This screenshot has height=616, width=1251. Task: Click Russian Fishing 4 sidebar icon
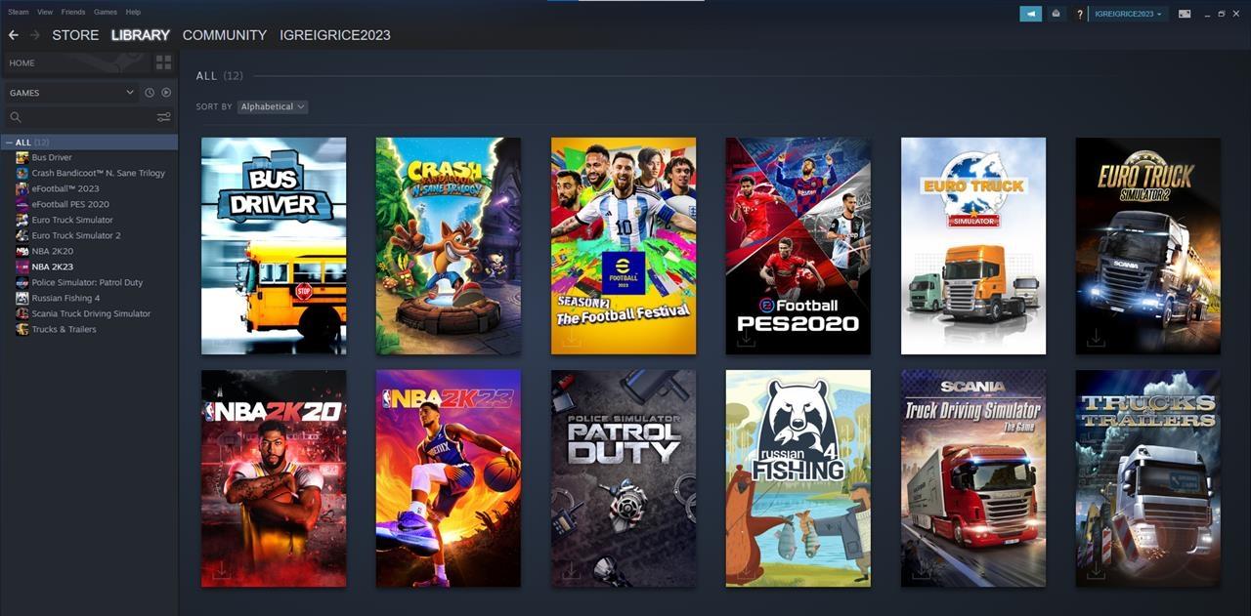tap(22, 298)
